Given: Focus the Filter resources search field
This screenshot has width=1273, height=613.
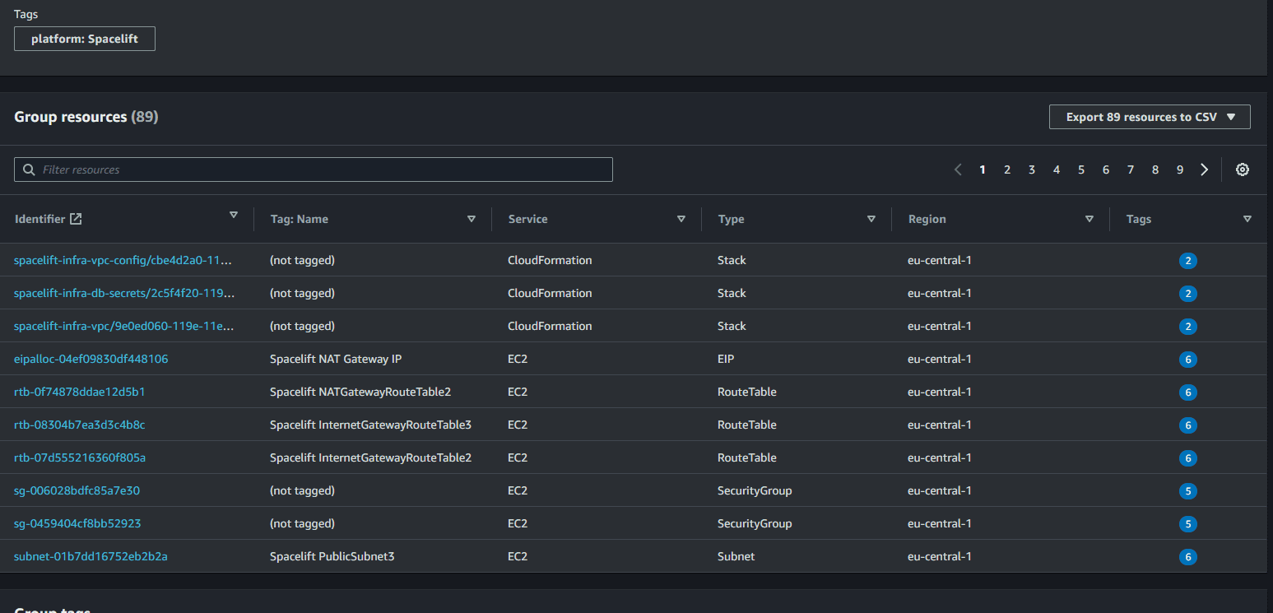Looking at the screenshot, I should (314, 170).
